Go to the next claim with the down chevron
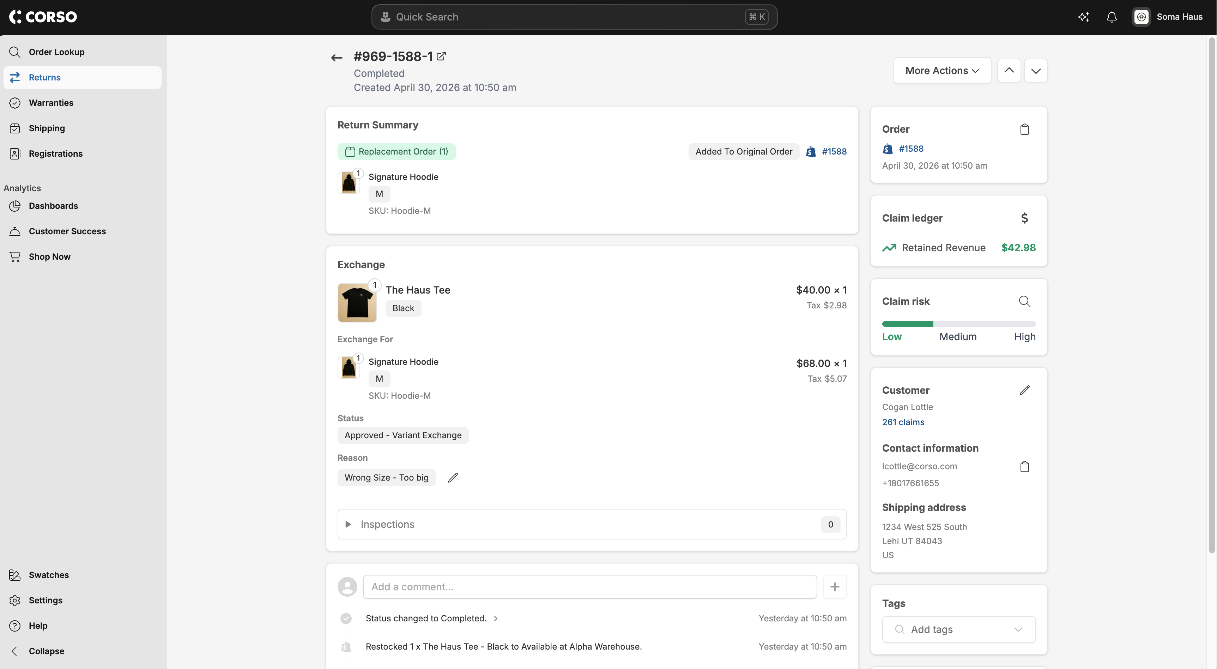1217x669 pixels. pos(1036,71)
